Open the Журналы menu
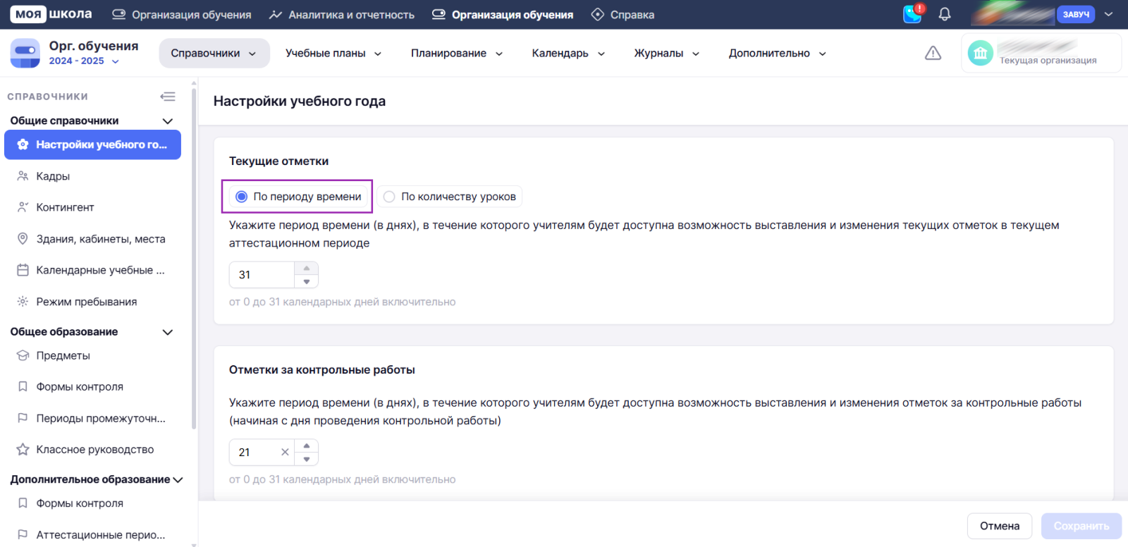 click(x=666, y=54)
